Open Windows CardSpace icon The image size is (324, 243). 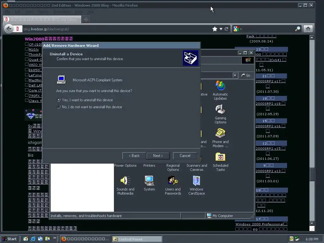[x=196, y=185]
